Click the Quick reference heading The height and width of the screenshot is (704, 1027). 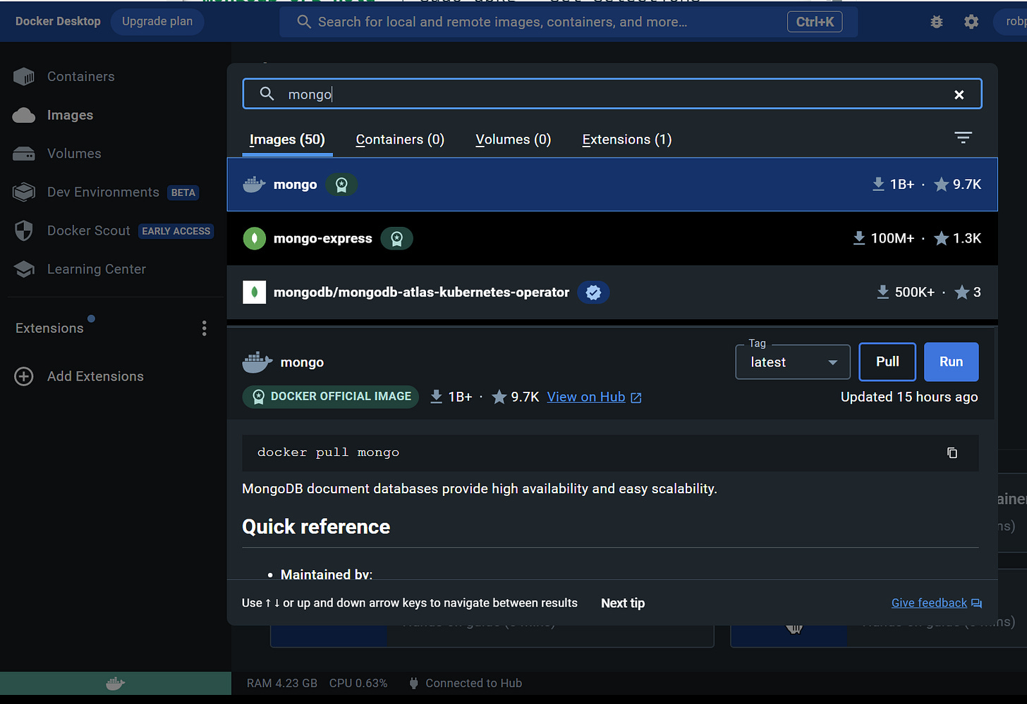(x=316, y=527)
